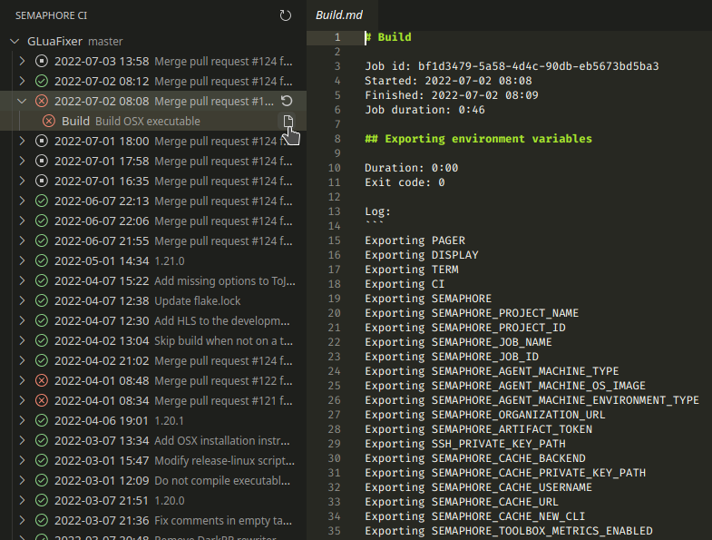Click 'Exporting SEMAPHORE_ARTIFACT_TOKEN' log line
The width and height of the screenshot is (712, 540).
point(478,429)
